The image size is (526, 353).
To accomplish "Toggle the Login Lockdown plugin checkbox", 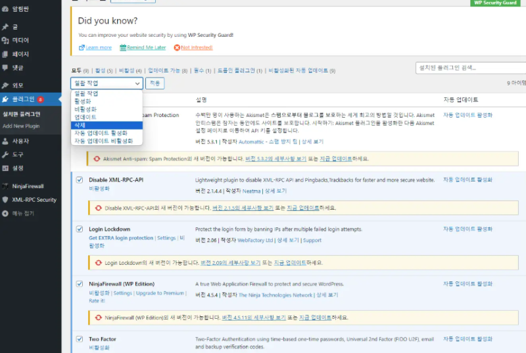I will [80, 229].
